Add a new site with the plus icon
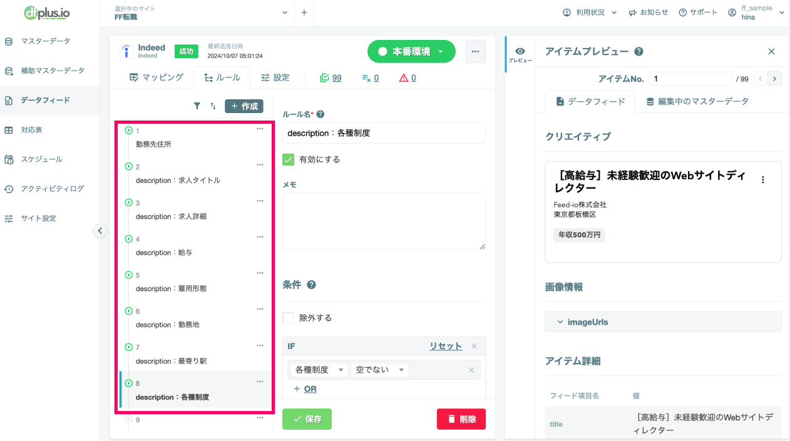This screenshot has height=441, width=790. (x=304, y=12)
